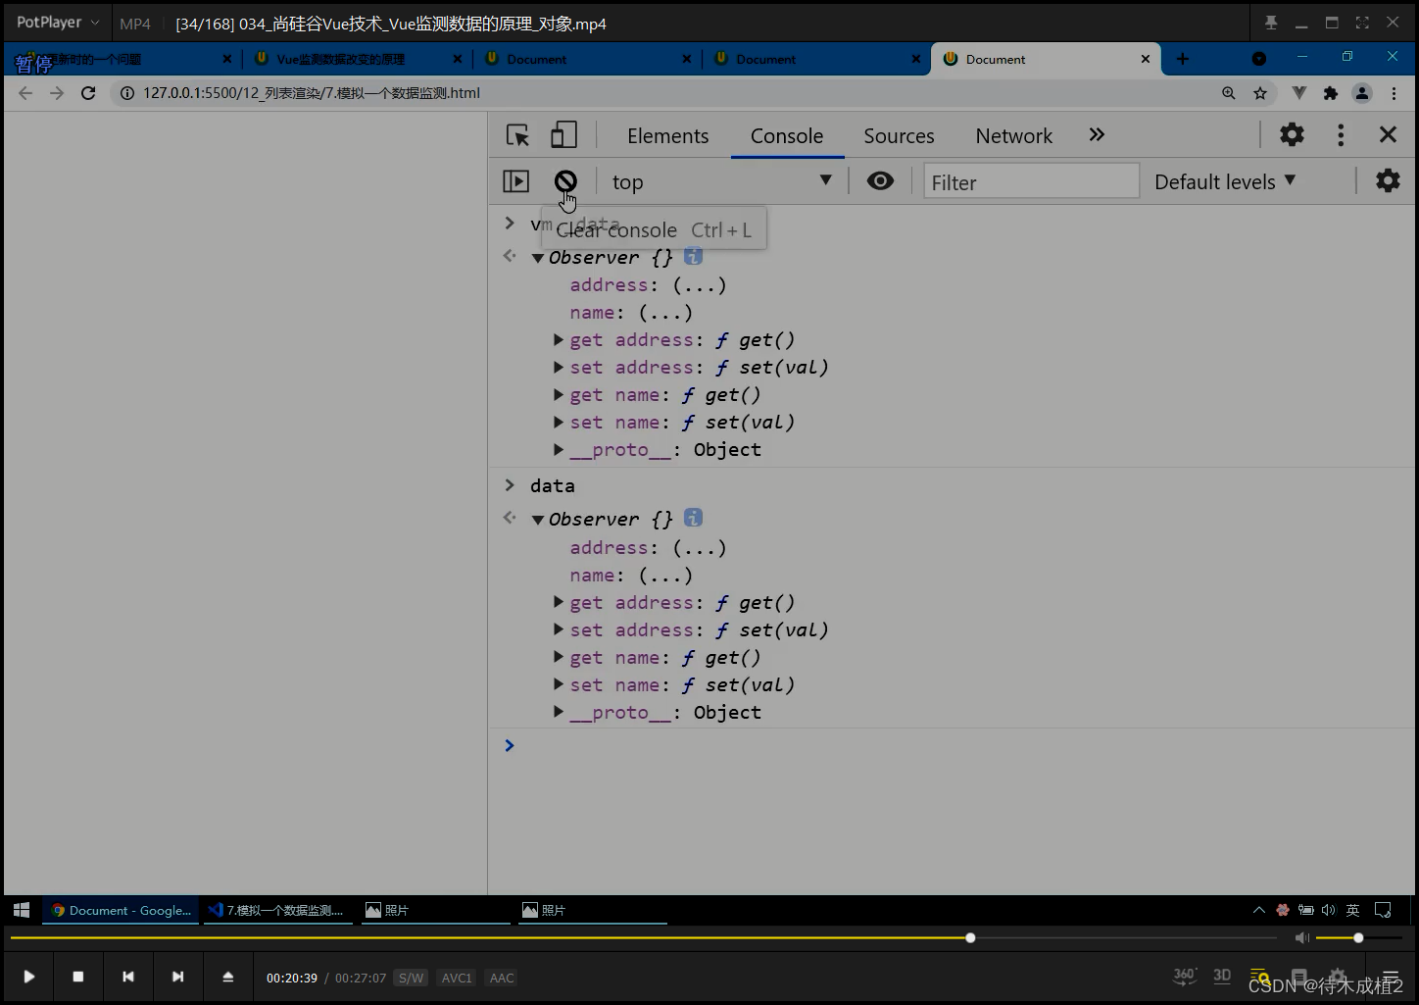Click the inspect element picker icon
Viewport: 1419px width, 1005px height.
[517, 135]
